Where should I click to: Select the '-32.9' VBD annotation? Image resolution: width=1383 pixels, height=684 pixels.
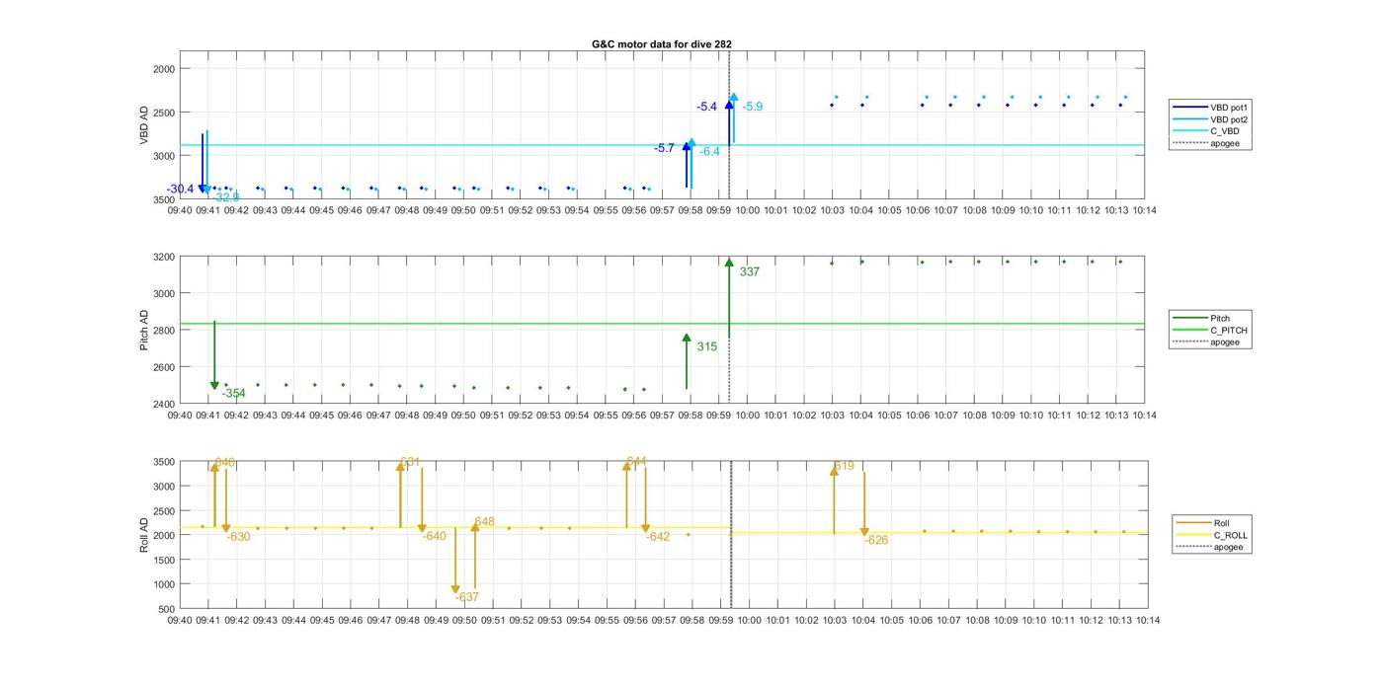click(x=226, y=197)
